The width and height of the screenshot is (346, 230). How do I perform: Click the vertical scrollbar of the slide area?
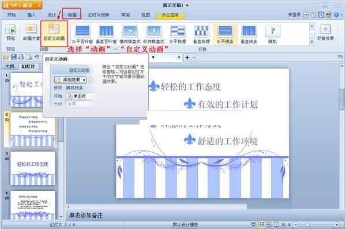[x=342, y=99]
